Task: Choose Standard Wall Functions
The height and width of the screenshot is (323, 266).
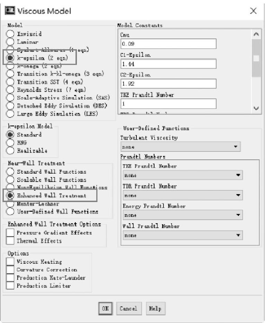Action: point(10,172)
